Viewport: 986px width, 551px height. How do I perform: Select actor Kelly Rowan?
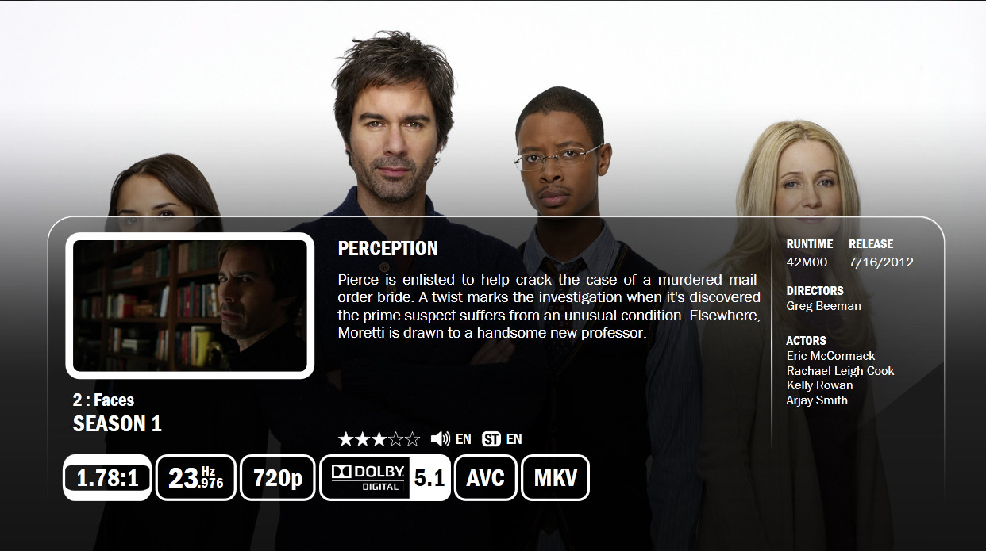(x=820, y=385)
